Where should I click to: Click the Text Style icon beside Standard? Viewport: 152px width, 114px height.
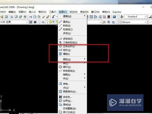(x=122, y=17)
